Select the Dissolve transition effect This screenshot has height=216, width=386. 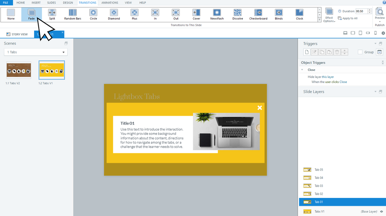coord(238,14)
